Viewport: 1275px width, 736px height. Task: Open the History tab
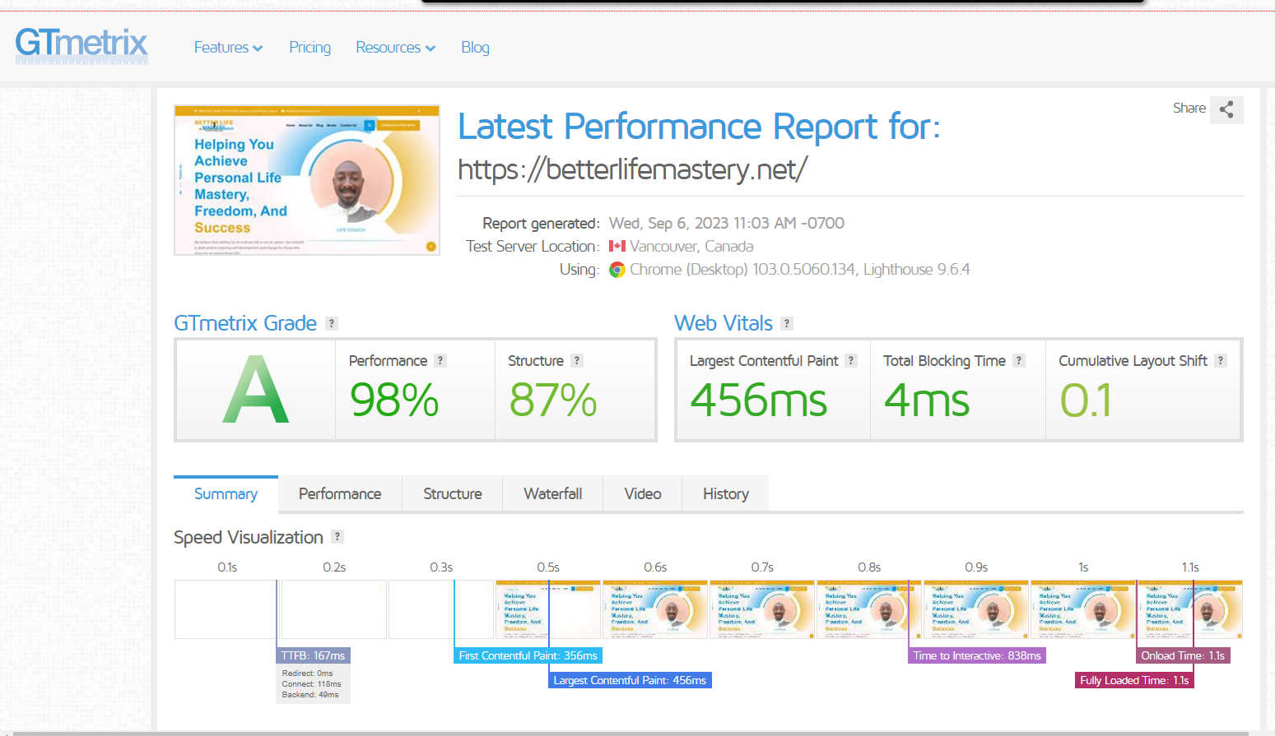(725, 494)
